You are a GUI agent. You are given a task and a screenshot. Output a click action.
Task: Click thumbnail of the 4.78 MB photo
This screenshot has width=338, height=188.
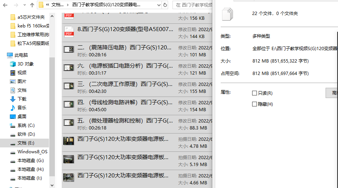pos(69,141)
